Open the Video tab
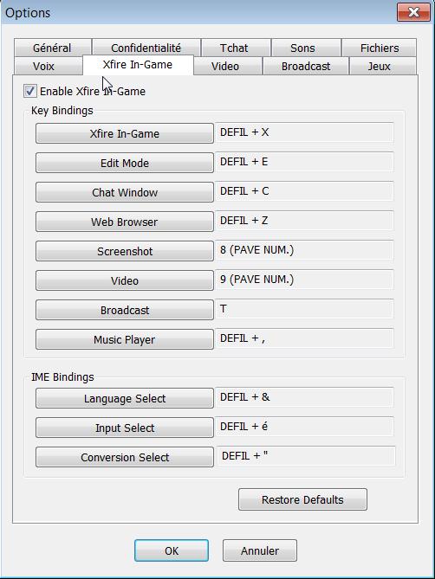This screenshot has height=579, width=435. click(227, 66)
